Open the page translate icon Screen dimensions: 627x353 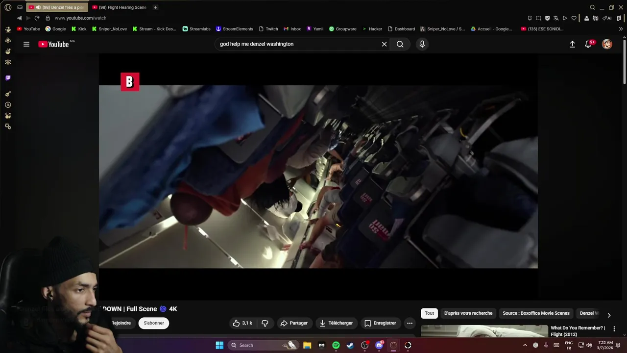(x=556, y=18)
